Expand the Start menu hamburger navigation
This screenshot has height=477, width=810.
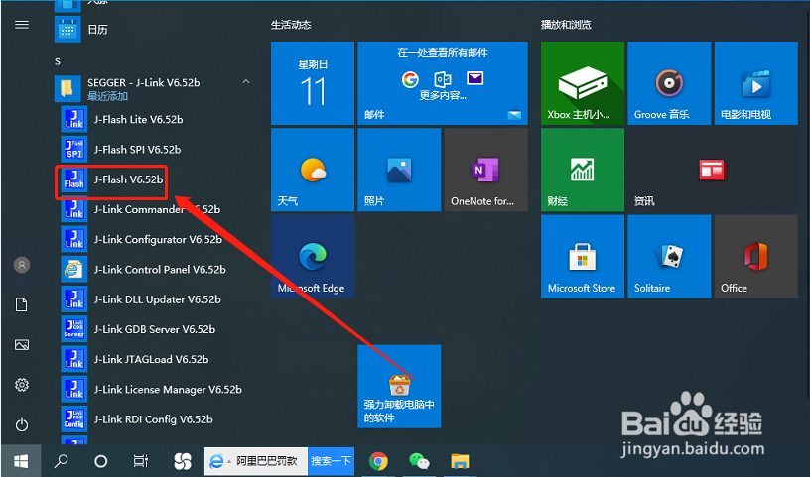(x=22, y=25)
